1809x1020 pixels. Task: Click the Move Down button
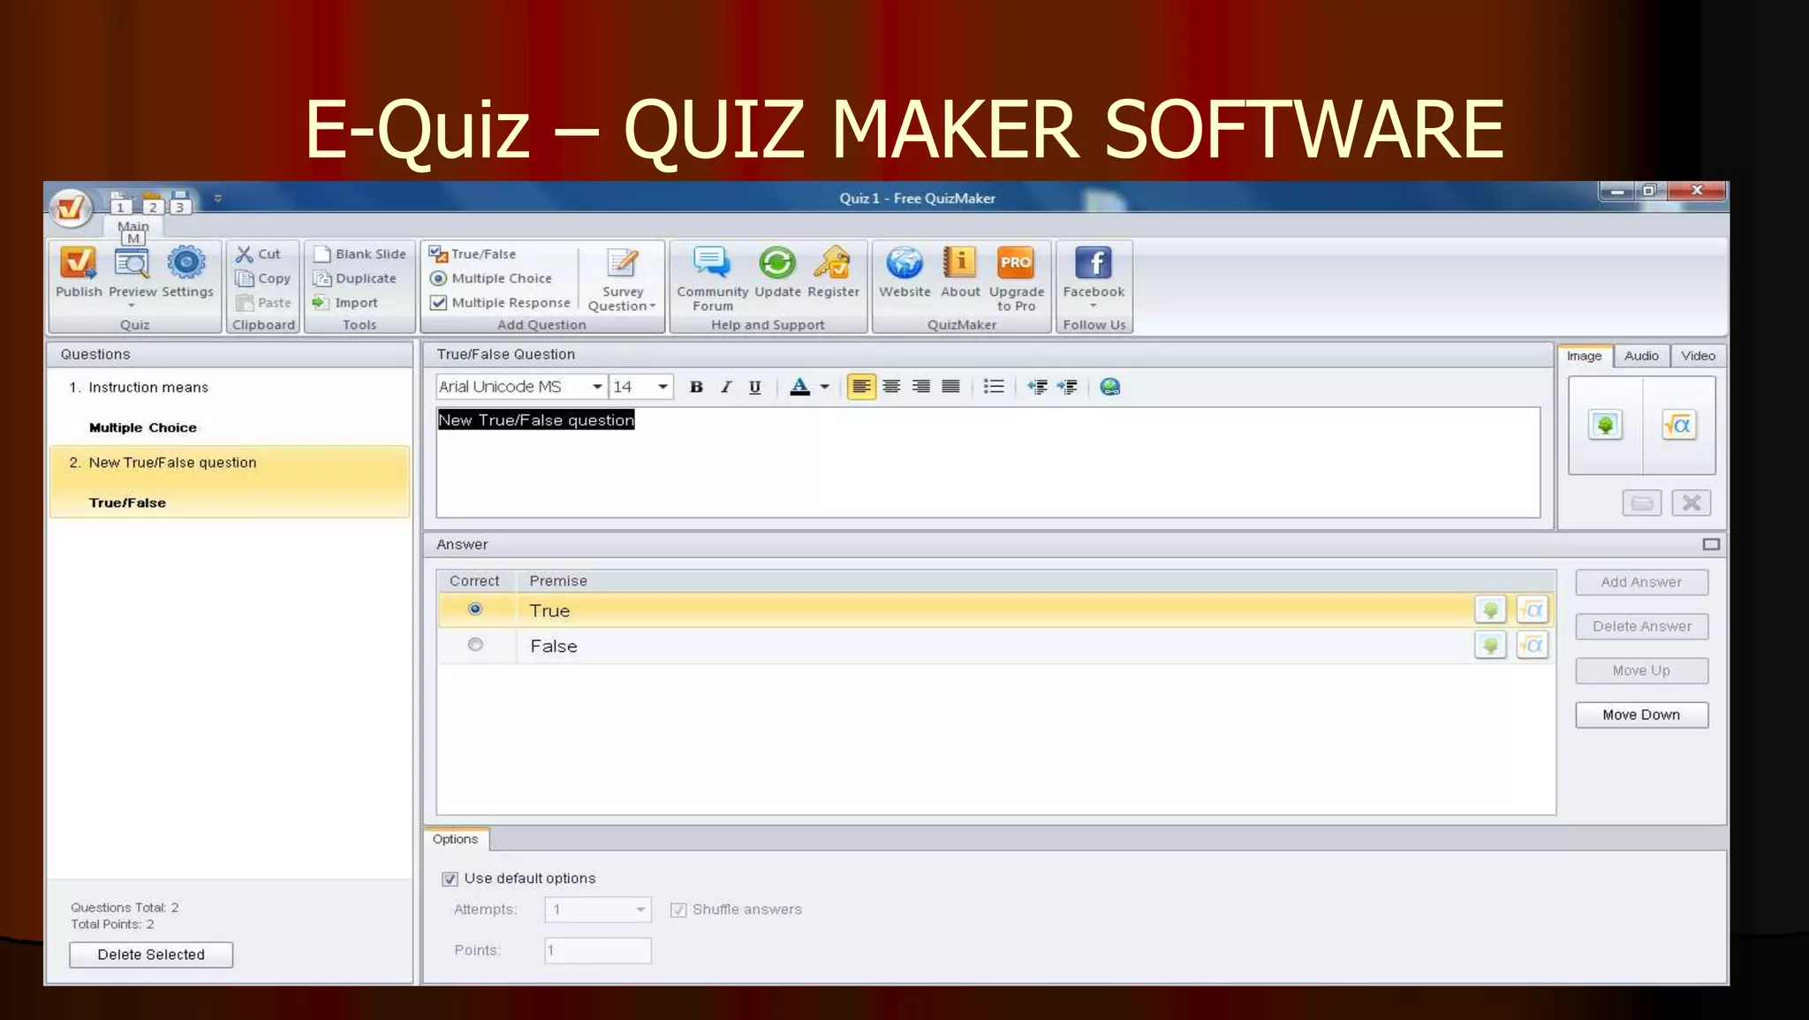[x=1641, y=714]
